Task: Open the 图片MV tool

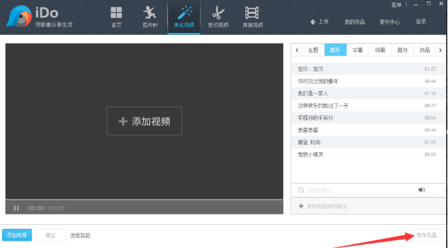Action: click(150, 17)
